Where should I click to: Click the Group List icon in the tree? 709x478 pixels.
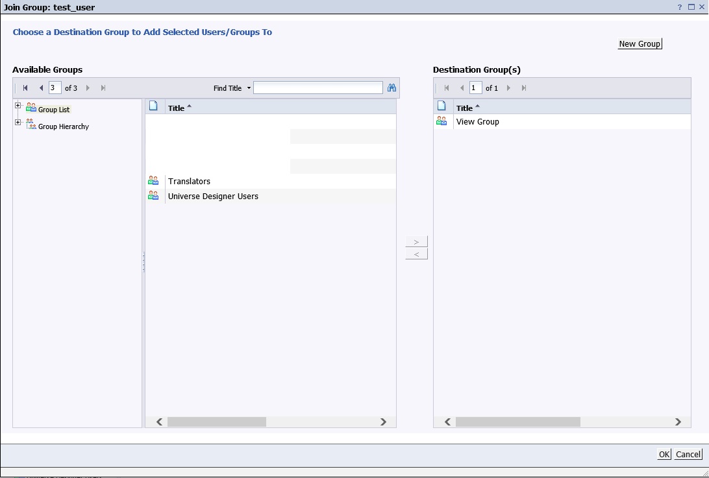[x=31, y=107]
